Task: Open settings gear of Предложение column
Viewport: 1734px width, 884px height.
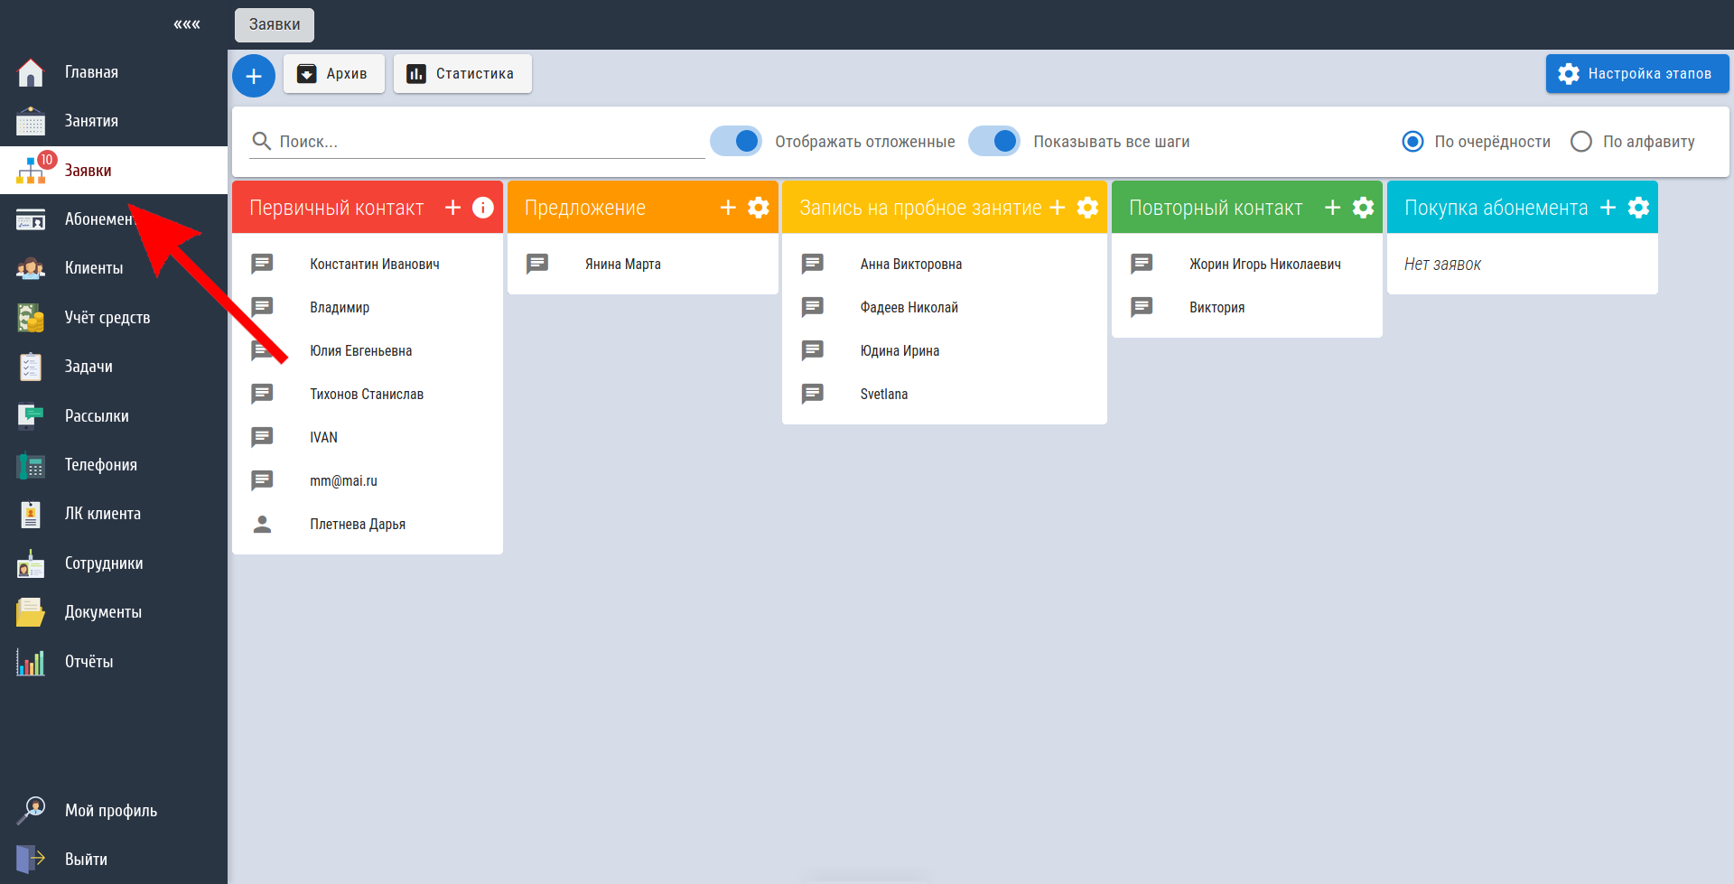Action: (x=759, y=208)
